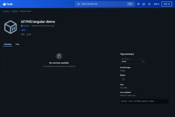Toggle the dark/light theme icon
The image size is (175, 117).
point(144,4)
